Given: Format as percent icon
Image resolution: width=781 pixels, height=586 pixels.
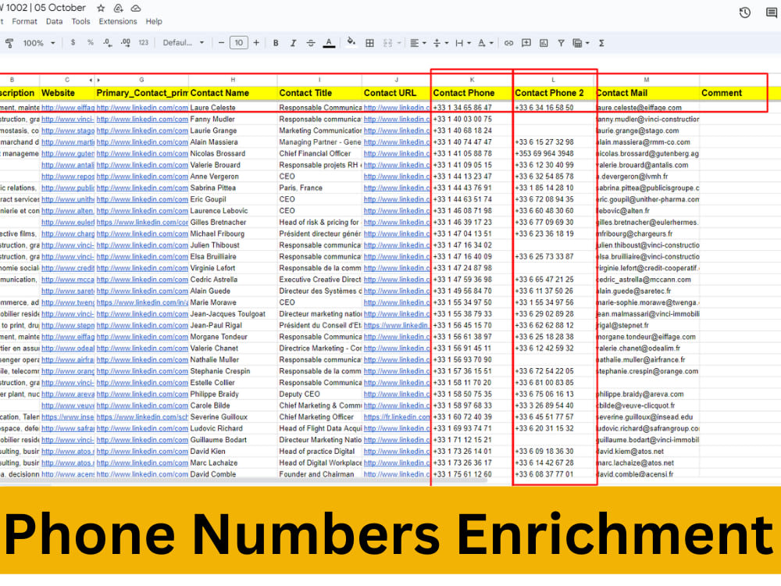Looking at the screenshot, I should pos(90,43).
